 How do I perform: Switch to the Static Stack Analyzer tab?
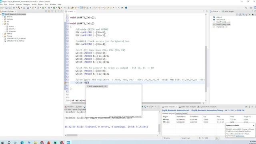pos(187,107)
